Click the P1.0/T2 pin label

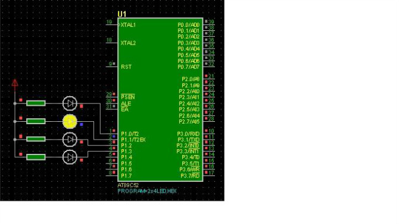pos(130,134)
